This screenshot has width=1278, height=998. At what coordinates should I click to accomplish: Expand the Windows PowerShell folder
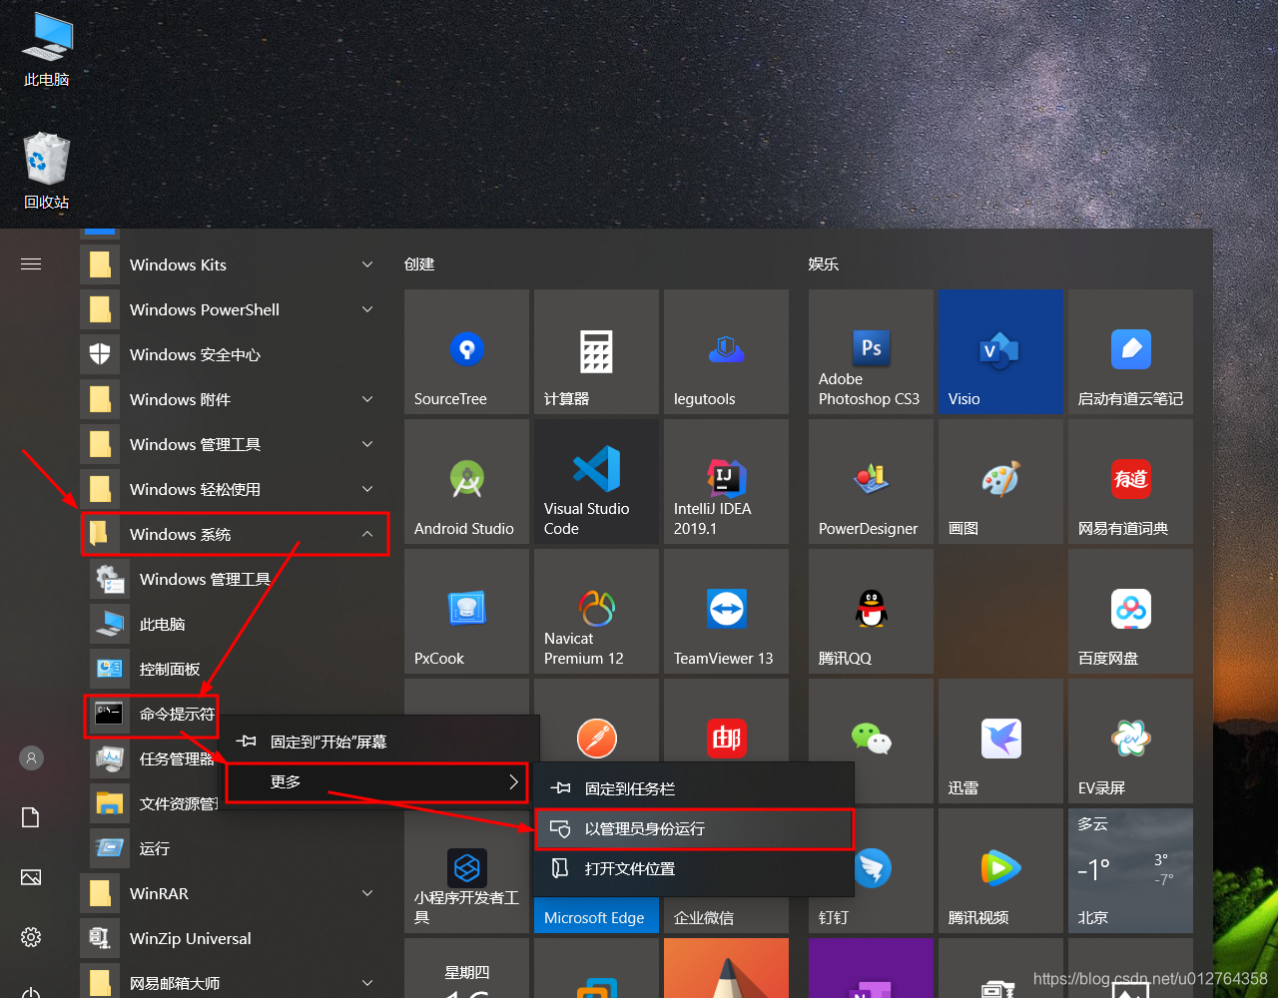point(235,309)
